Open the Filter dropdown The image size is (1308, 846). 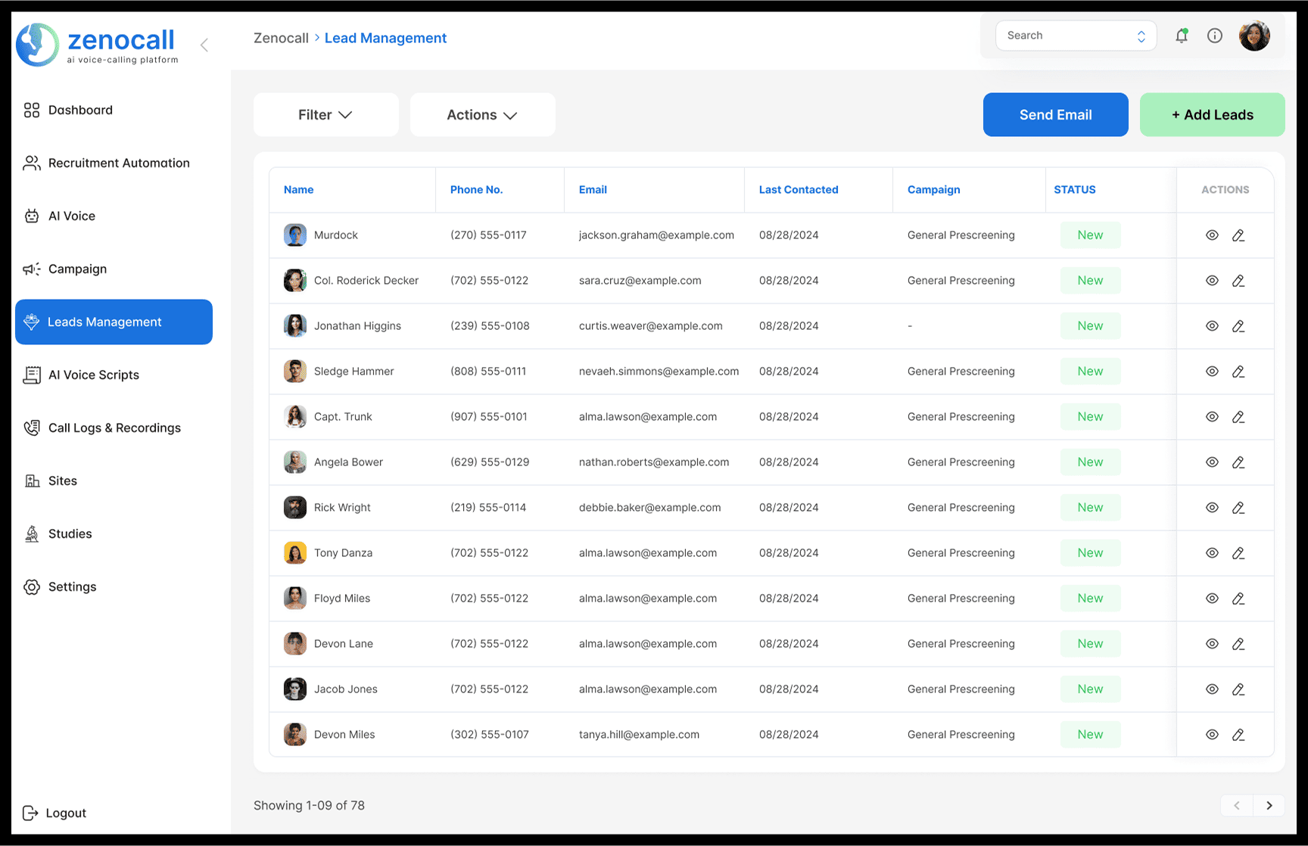point(325,114)
